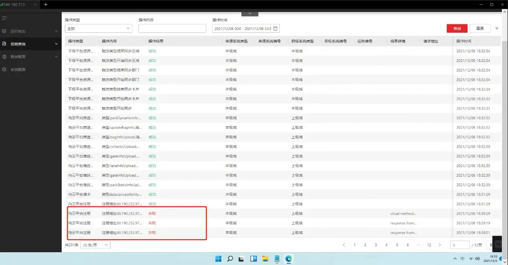Open Microsoft Edge from the taskbar
508x265 pixels.
(288, 259)
